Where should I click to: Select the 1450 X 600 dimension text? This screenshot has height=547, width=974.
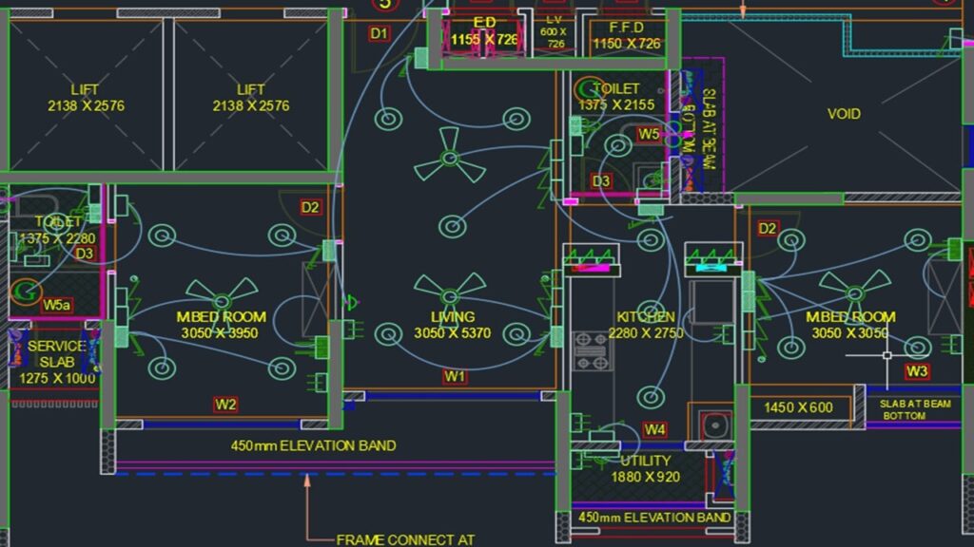point(798,407)
